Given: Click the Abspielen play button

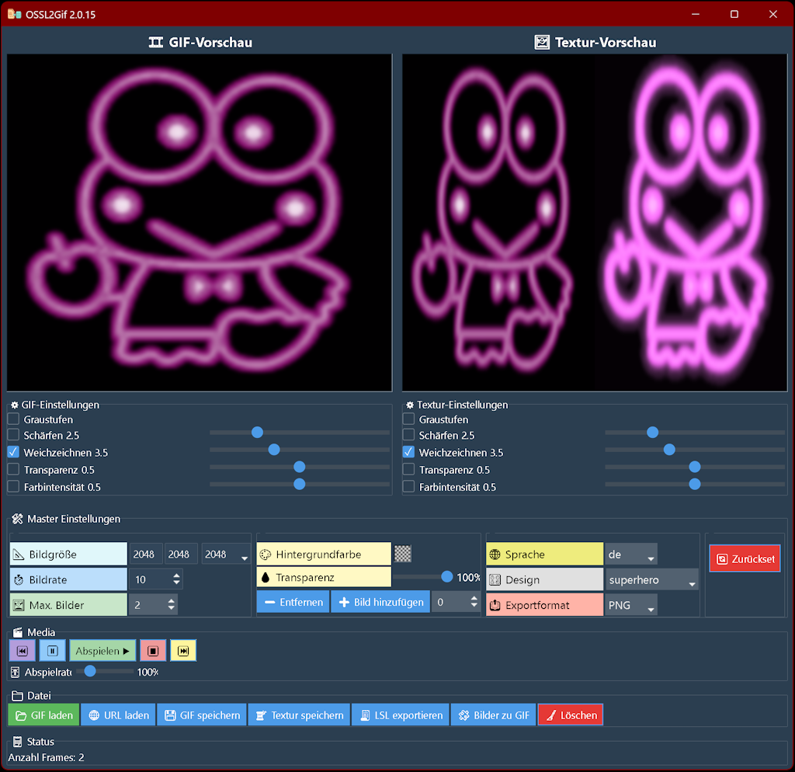Looking at the screenshot, I should pyautogui.click(x=102, y=651).
